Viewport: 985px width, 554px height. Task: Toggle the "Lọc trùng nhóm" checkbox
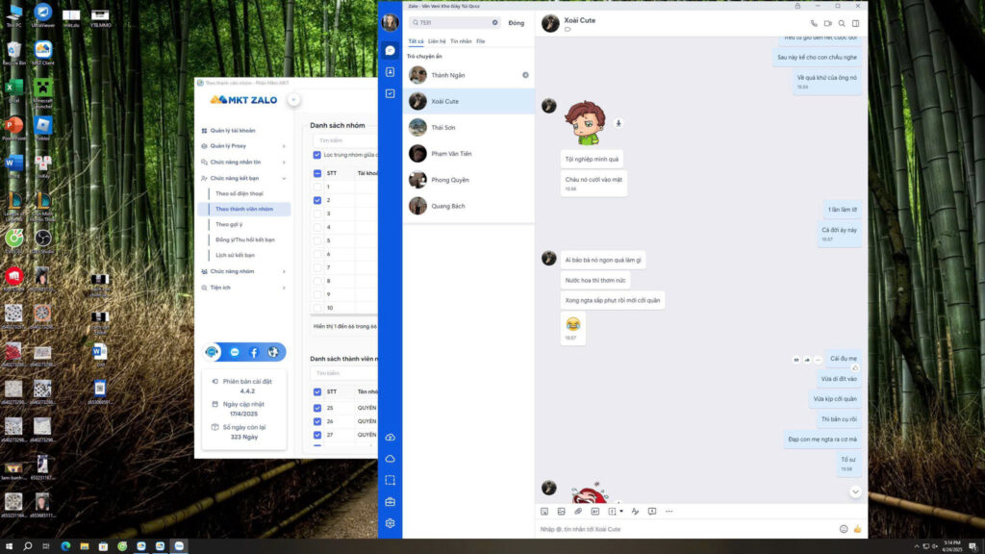tap(317, 155)
